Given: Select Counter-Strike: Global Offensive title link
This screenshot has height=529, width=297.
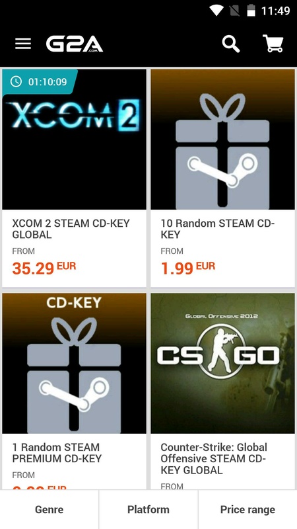Looking at the screenshot, I should click(x=214, y=459).
